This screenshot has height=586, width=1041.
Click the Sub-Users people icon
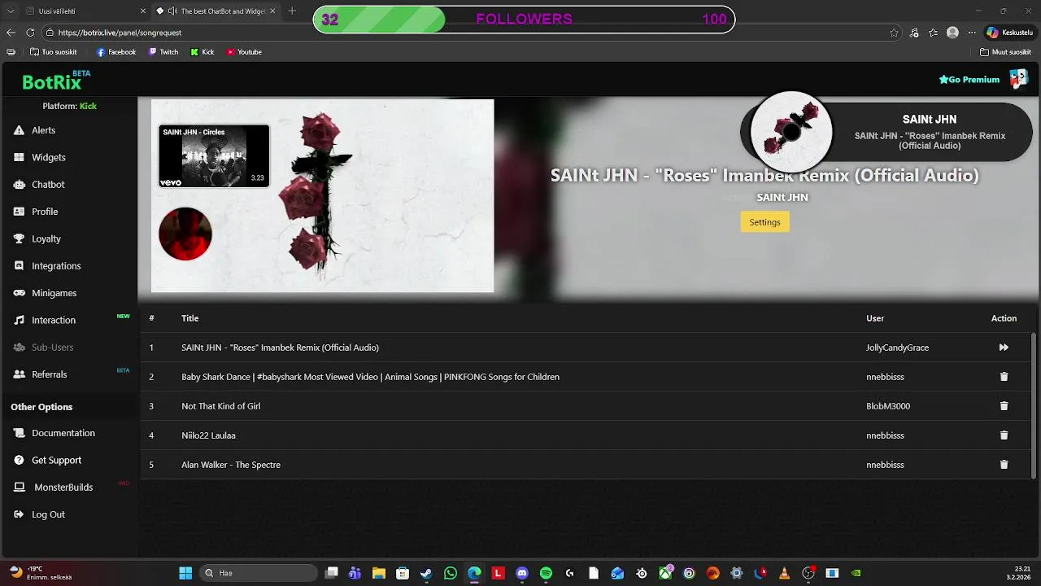[19, 347]
